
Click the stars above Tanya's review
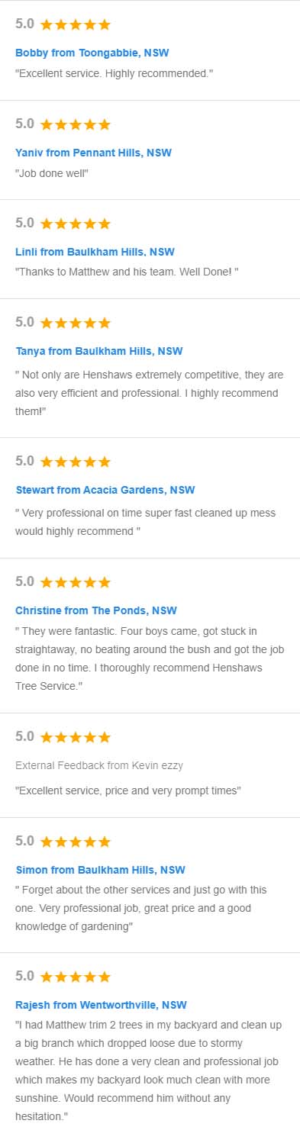click(76, 323)
